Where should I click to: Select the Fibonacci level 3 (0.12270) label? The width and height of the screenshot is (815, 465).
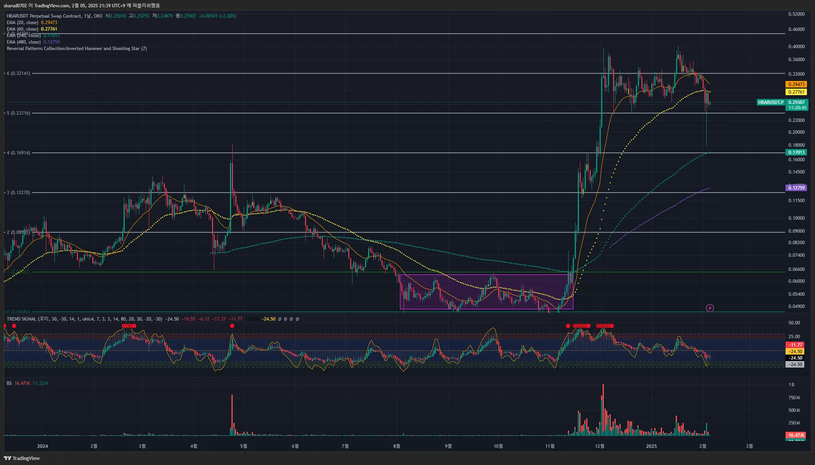18,193
